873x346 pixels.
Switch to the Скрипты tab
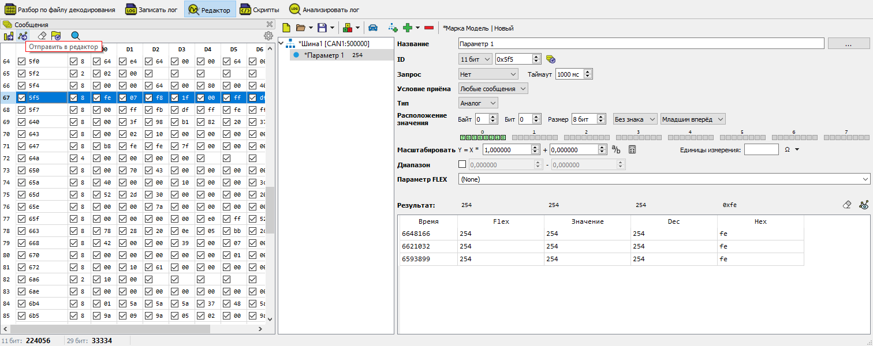pos(260,10)
